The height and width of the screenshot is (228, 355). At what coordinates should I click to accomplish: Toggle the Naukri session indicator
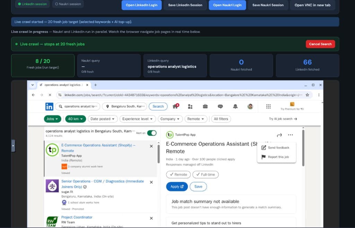tap(68, 4)
